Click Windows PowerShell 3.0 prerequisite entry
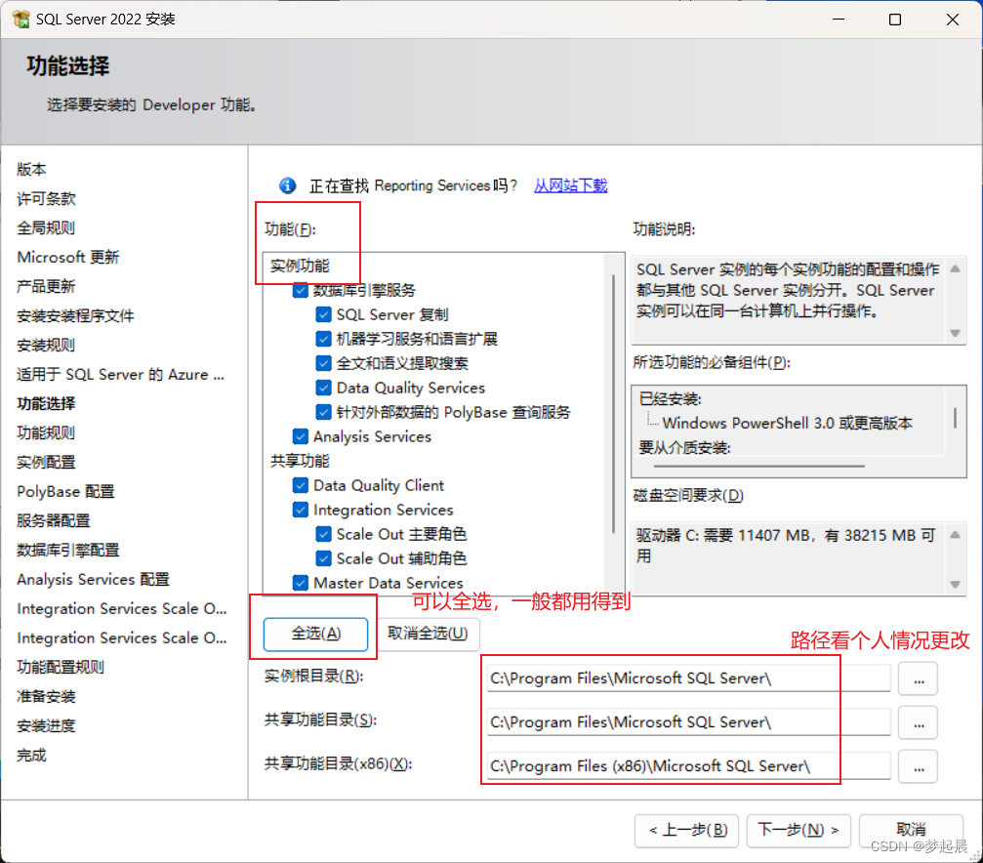 (x=788, y=424)
